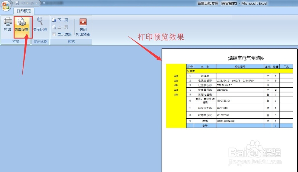Click the preview title 烧结室电气制造图
This screenshot has height=172, width=298.
click(x=246, y=58)
